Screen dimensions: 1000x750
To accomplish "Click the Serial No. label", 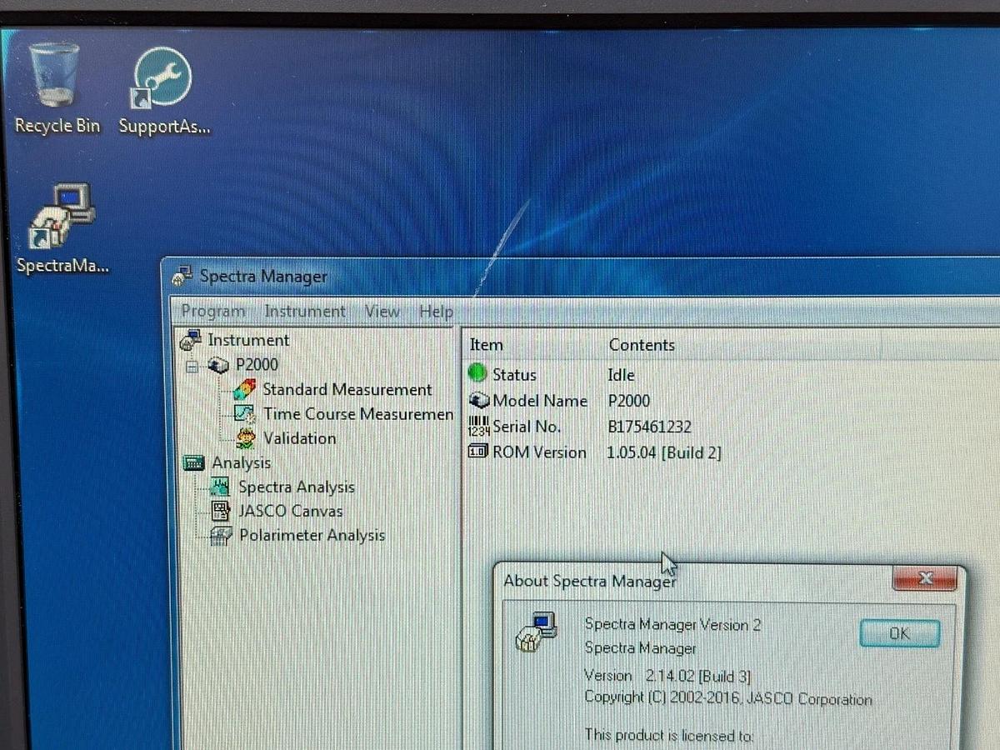I will coord(527,427).
